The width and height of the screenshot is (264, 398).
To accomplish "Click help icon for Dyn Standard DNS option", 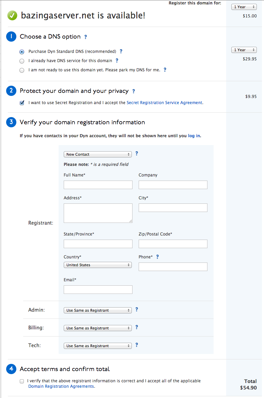I will [x=121, y=51].
